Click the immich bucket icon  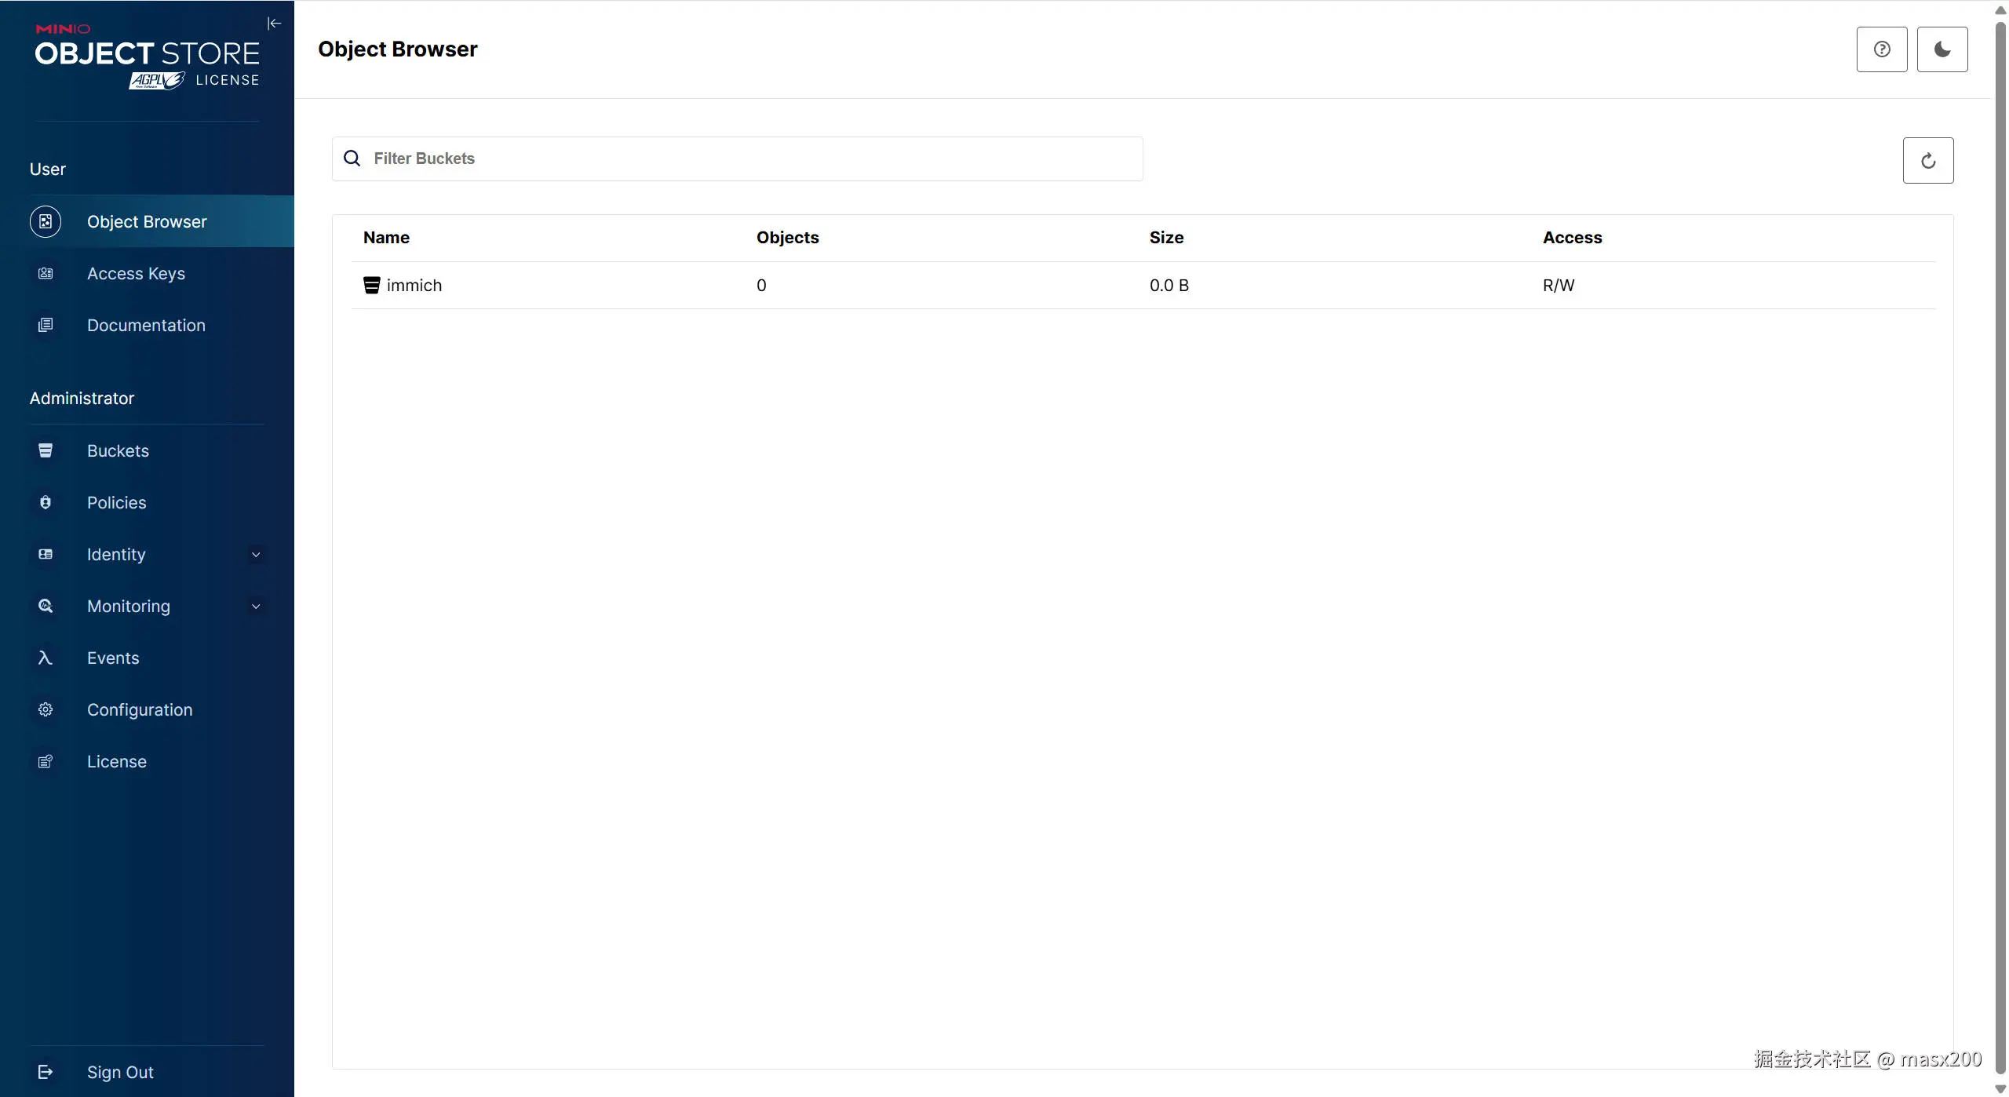[371, 286]
